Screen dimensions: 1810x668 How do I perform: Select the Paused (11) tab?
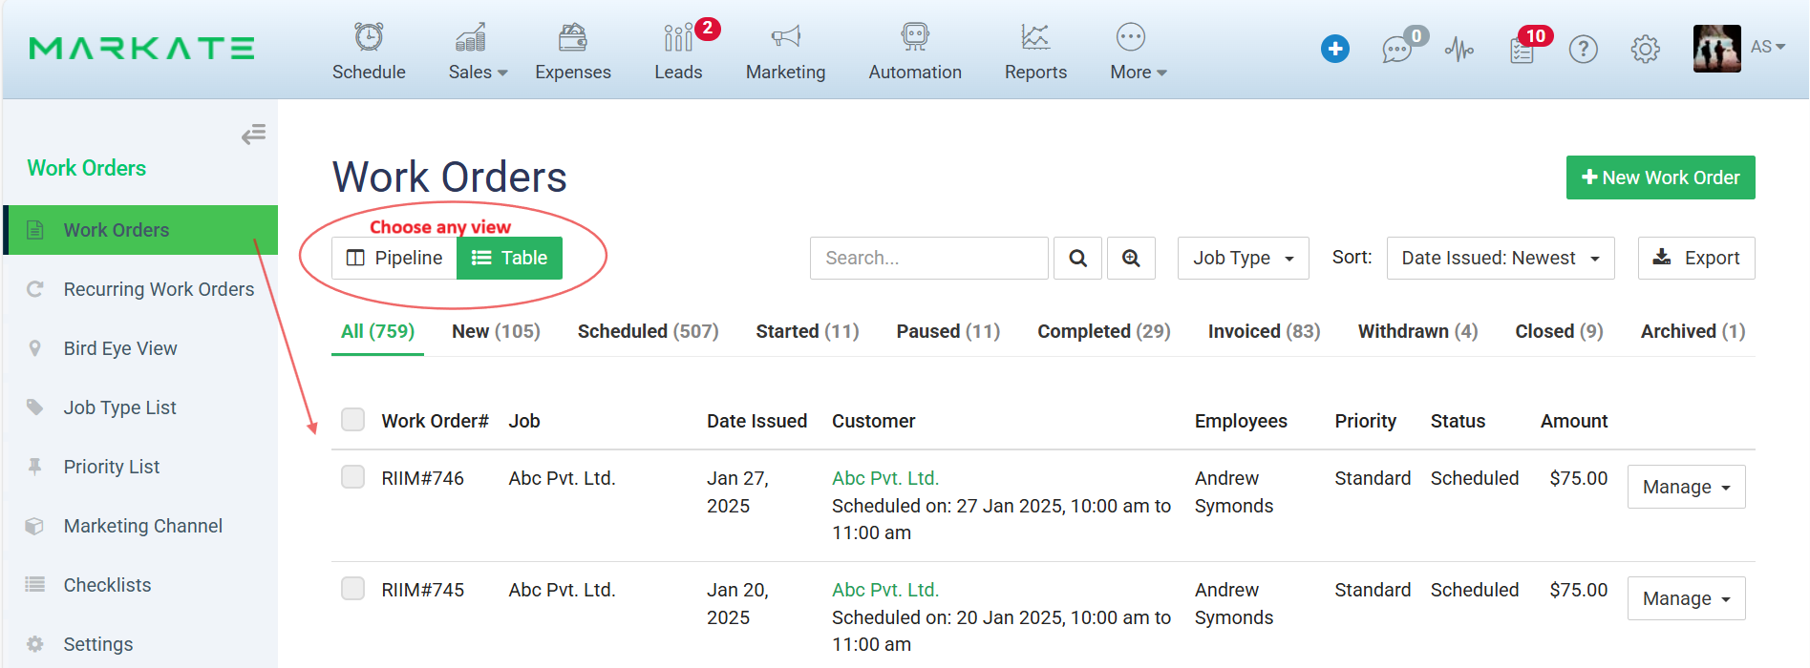(948, 331)
